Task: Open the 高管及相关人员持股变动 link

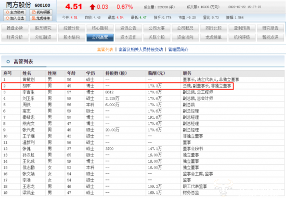Action: (140, 49)
